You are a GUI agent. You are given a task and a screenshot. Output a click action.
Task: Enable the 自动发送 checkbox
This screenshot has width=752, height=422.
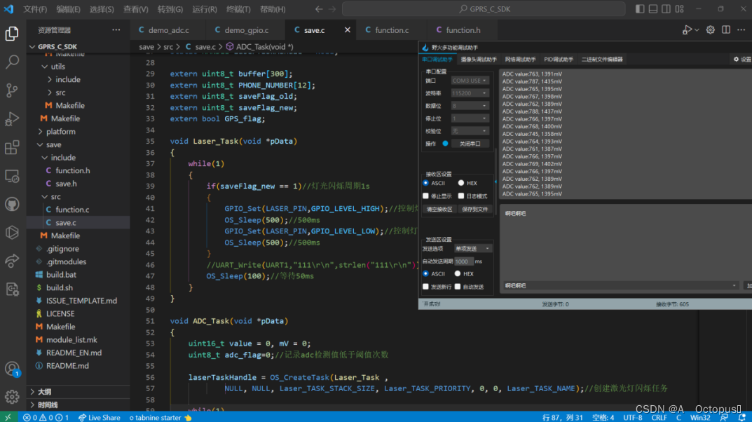coord(458,287)
